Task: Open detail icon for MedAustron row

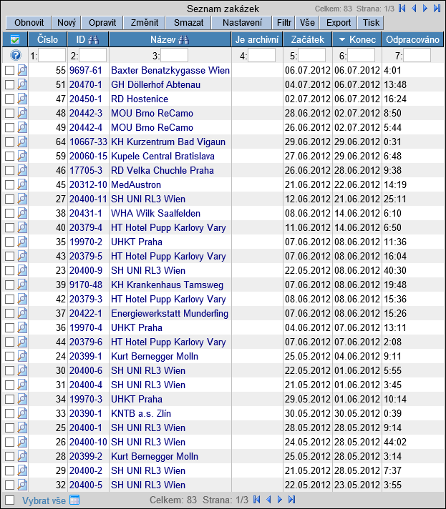Action: point(22,184)
